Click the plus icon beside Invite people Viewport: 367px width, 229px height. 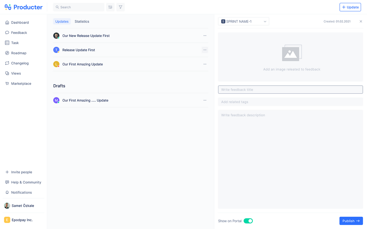[x=7, y=172]
